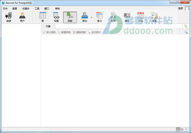This screenshot has width=191, height=133.
Task: Open the Favorites (收藏夹) menu
Action: (x=26, y=9)
